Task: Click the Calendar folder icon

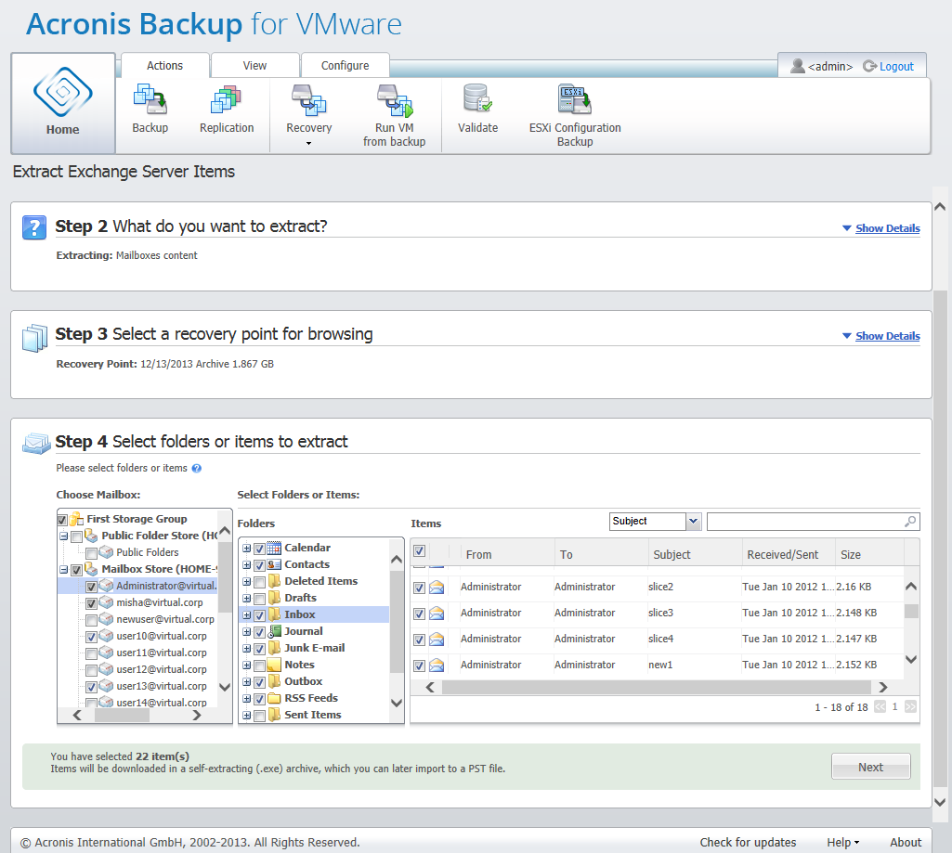Action: (x=274, y=548)
